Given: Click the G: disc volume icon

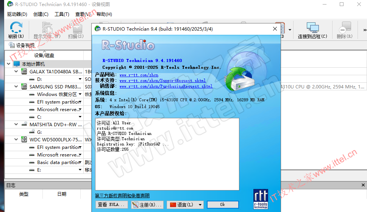Looking at the screenshot, I should (32, 132).
